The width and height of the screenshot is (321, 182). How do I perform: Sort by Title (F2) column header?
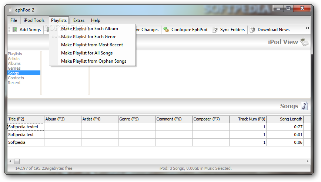pyautogui.click(x=26, y=119)
